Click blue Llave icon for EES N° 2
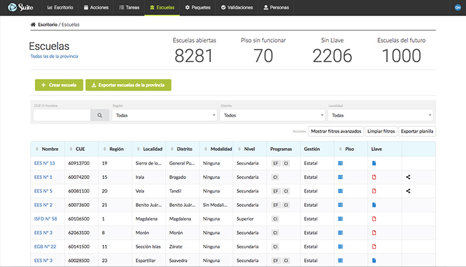The image size is (466, 267). [x=374, y=204]
